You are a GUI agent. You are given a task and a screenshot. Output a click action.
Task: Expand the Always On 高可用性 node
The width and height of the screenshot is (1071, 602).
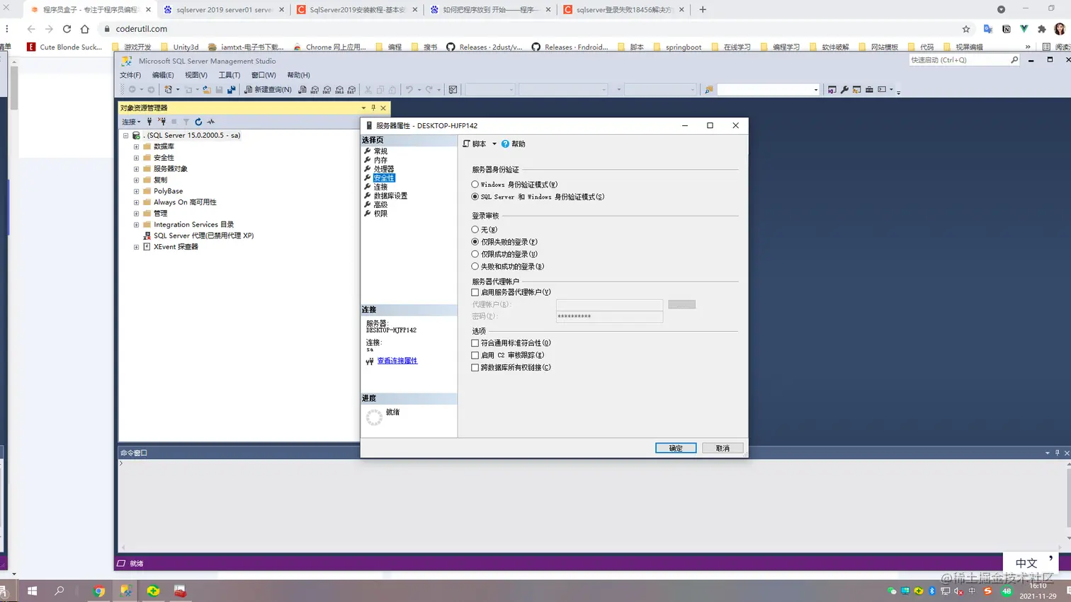[x=137, y=202]
